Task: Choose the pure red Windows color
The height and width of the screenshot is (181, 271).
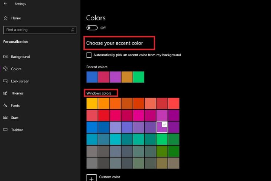Action: point(104,115)
